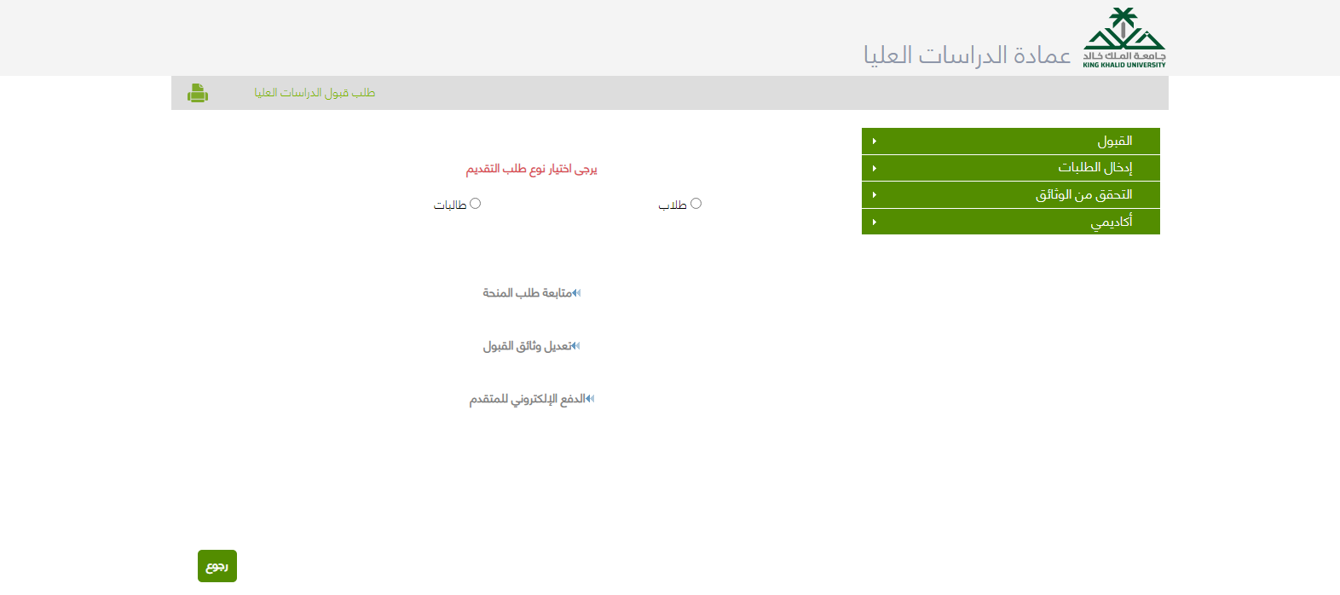Open the تعديل وثائق القبول link

pos(527,346)
